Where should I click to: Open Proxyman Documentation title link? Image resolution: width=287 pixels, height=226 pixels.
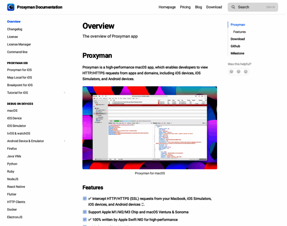tap(40, 7)
